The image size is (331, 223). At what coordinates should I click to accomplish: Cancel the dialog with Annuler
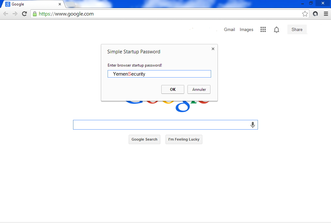point(199,90)
